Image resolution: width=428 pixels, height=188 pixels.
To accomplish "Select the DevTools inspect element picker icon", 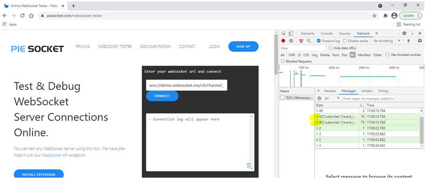I will [283, 34].
